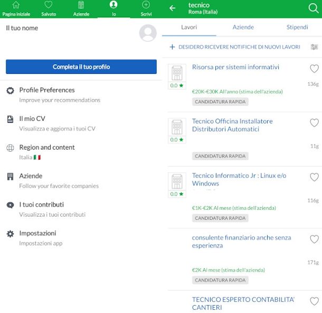Switch to the Aziende results tab
Viewport: 322px width, 313px height.
point(243,27)
